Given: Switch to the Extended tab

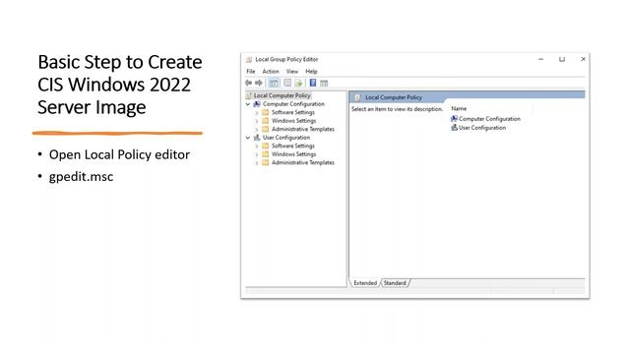Looking at the screenshot, I should [365, 283].
